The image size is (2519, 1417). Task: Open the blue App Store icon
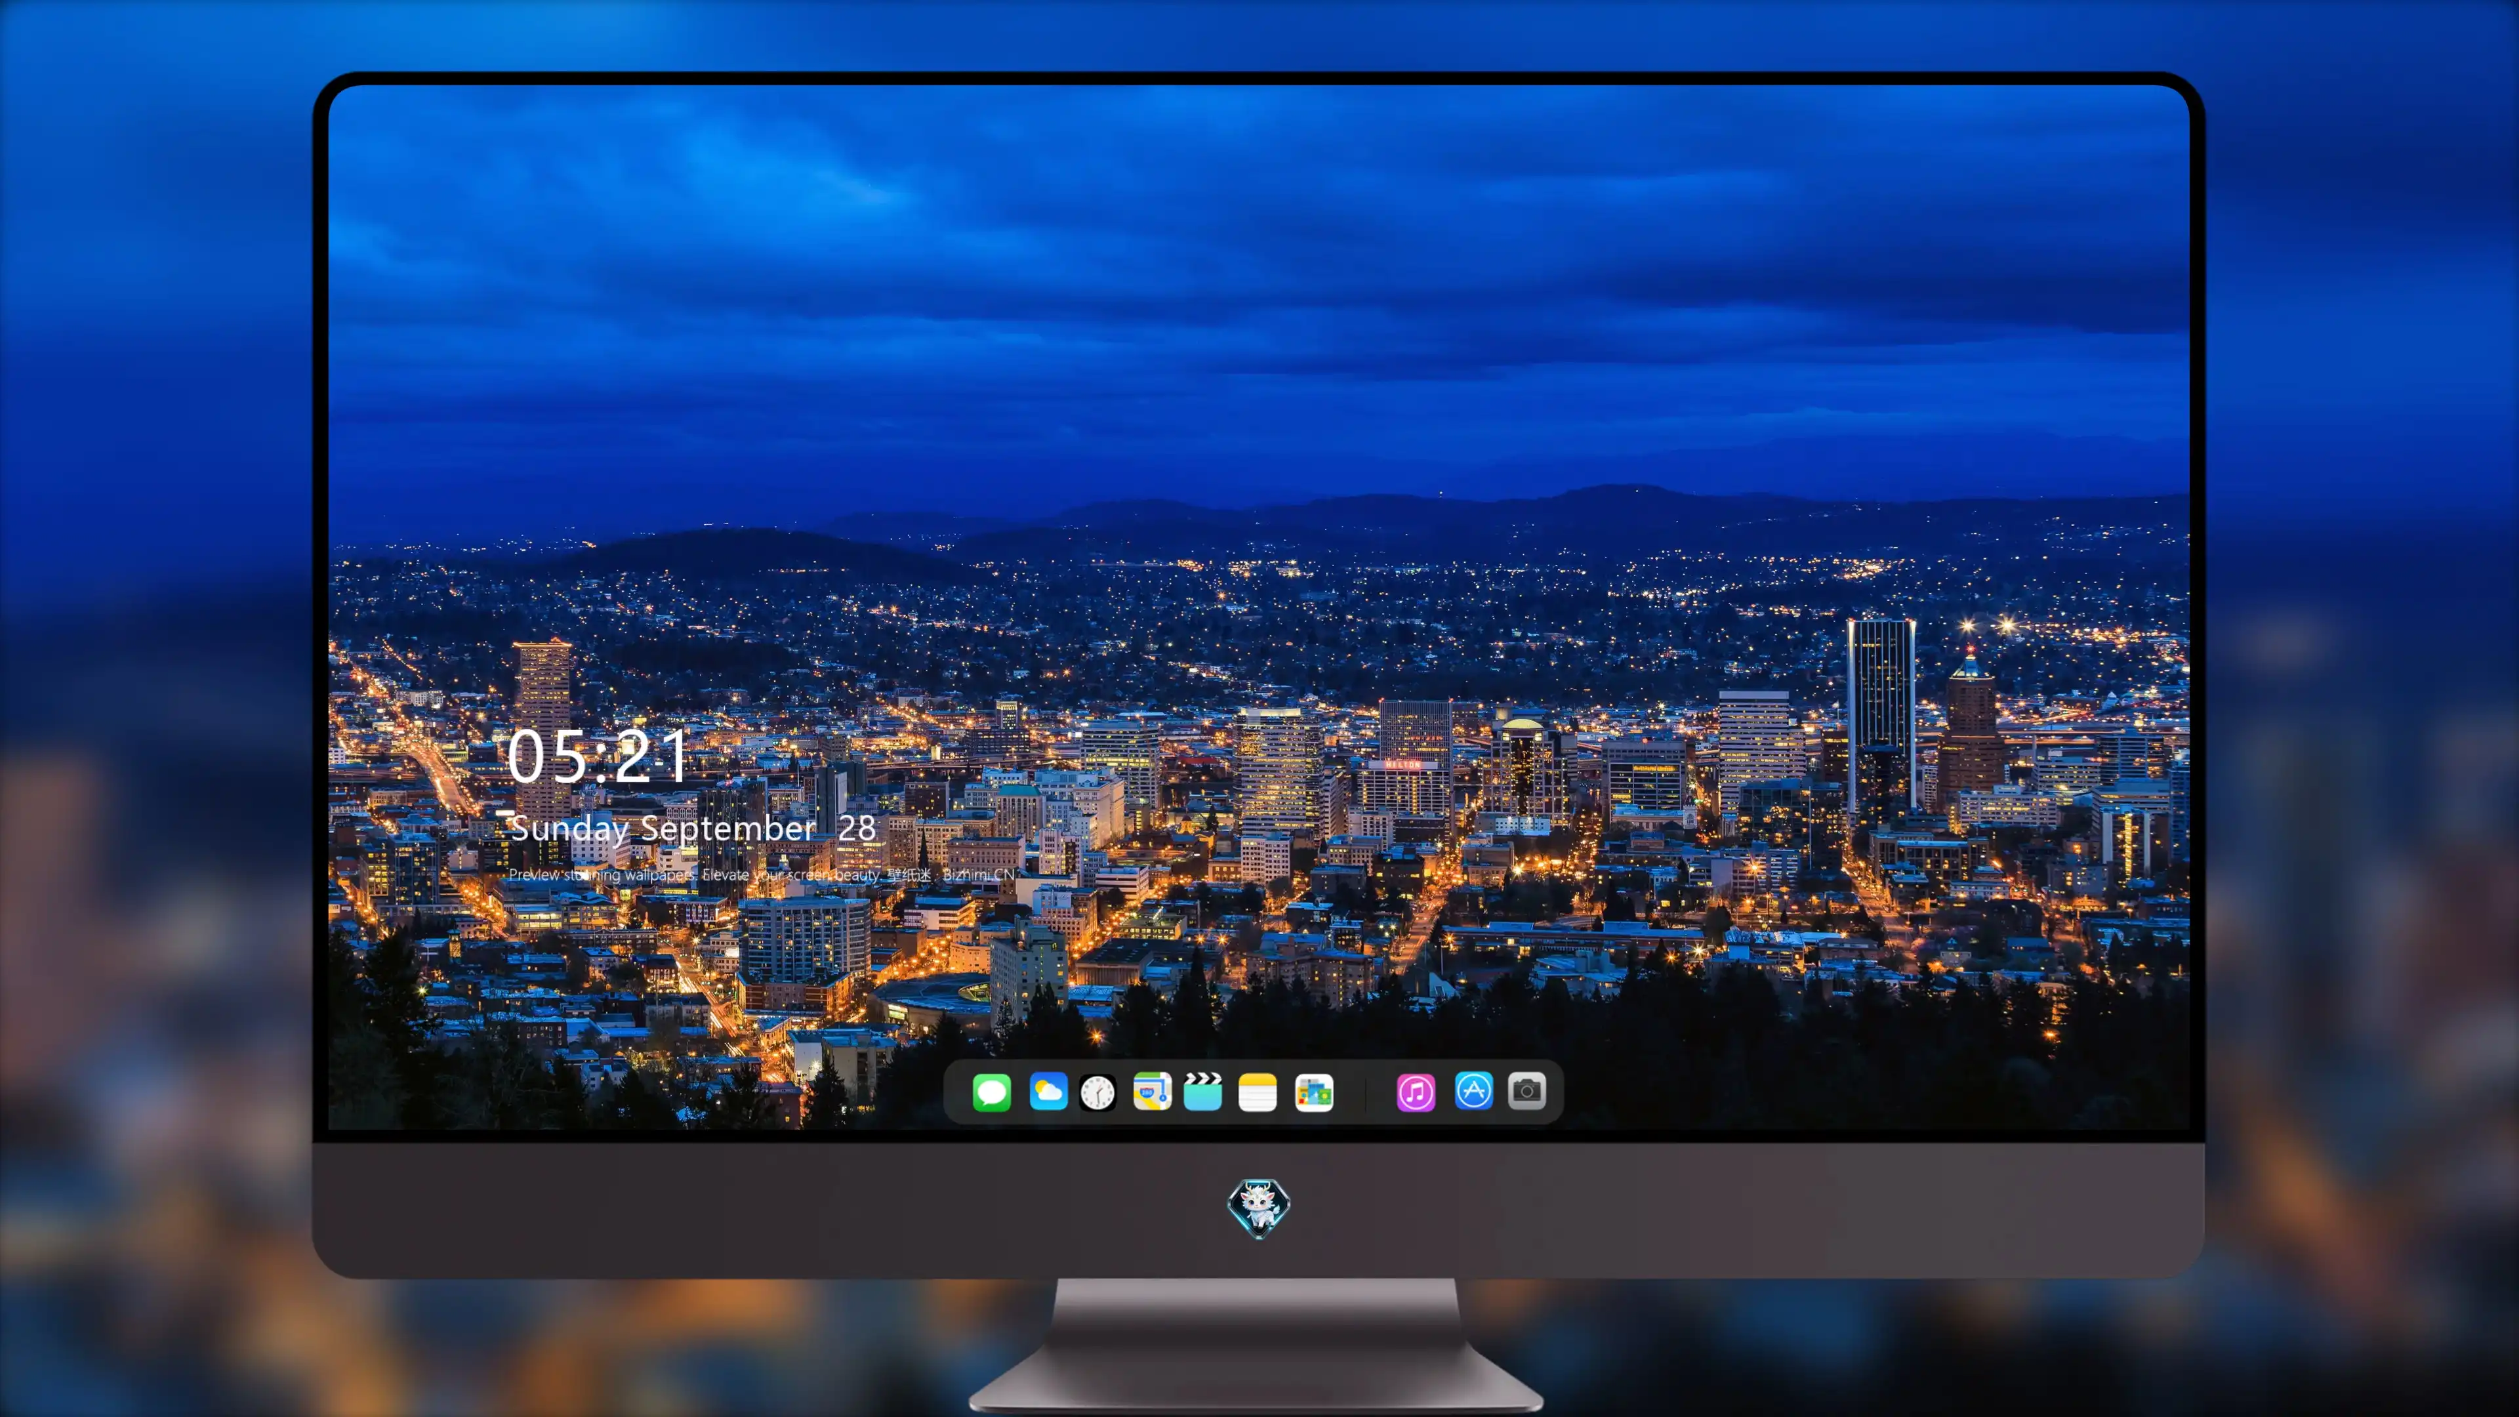[x=1473, y=1092]
